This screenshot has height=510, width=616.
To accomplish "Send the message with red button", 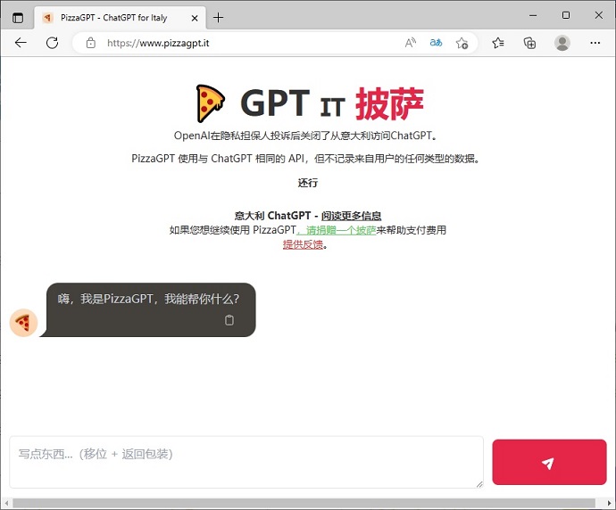I will (x=549, y=462).
